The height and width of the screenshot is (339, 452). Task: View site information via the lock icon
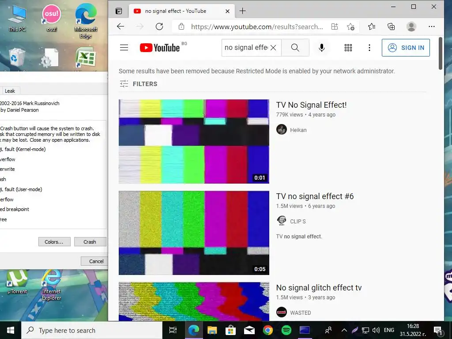coord(181,27)
